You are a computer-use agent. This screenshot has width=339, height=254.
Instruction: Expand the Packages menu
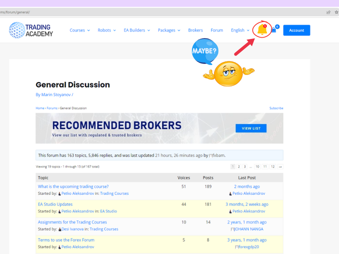click(x=169, y=30)
